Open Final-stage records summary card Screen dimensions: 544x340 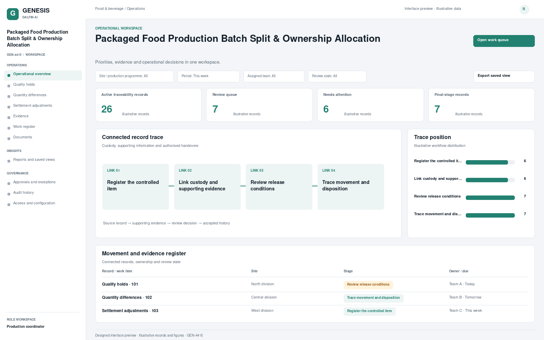(x=481, y=105)
